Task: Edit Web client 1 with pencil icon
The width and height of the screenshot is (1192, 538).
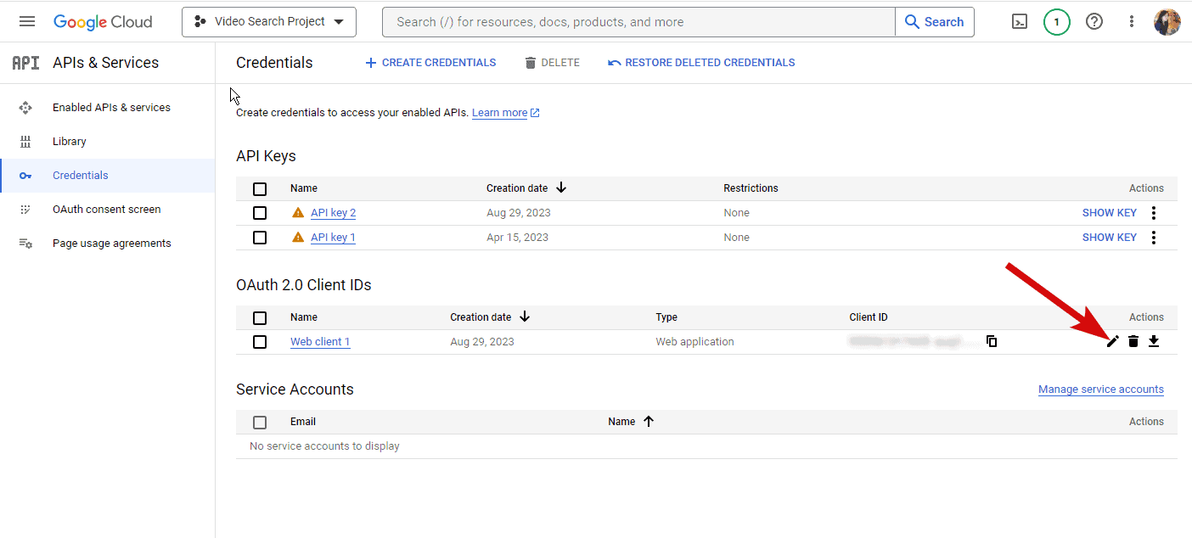Action: 1113,341
